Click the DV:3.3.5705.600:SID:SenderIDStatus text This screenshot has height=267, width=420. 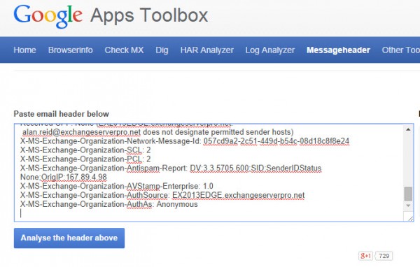coord(255,168)
